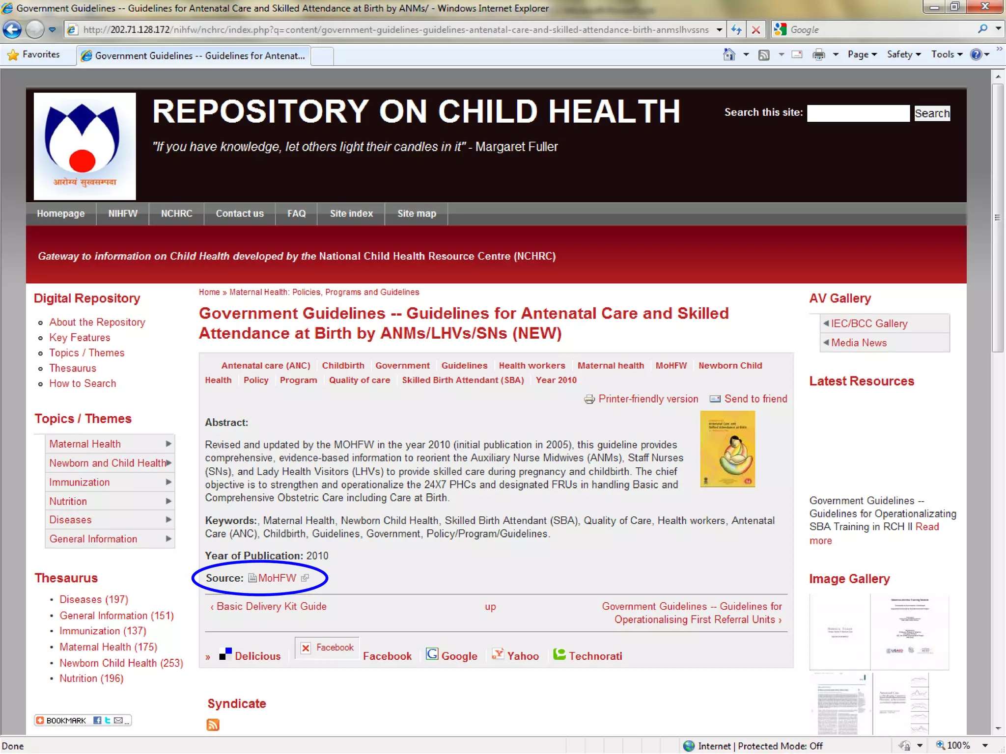Expand the Nutrition topic submenu arrow

pos(168,501)
